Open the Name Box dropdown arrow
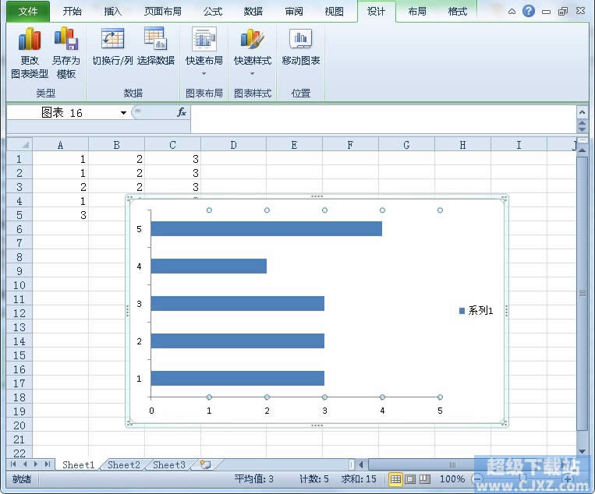Viewport: 595px width, 494px height. tap(123, 113)
